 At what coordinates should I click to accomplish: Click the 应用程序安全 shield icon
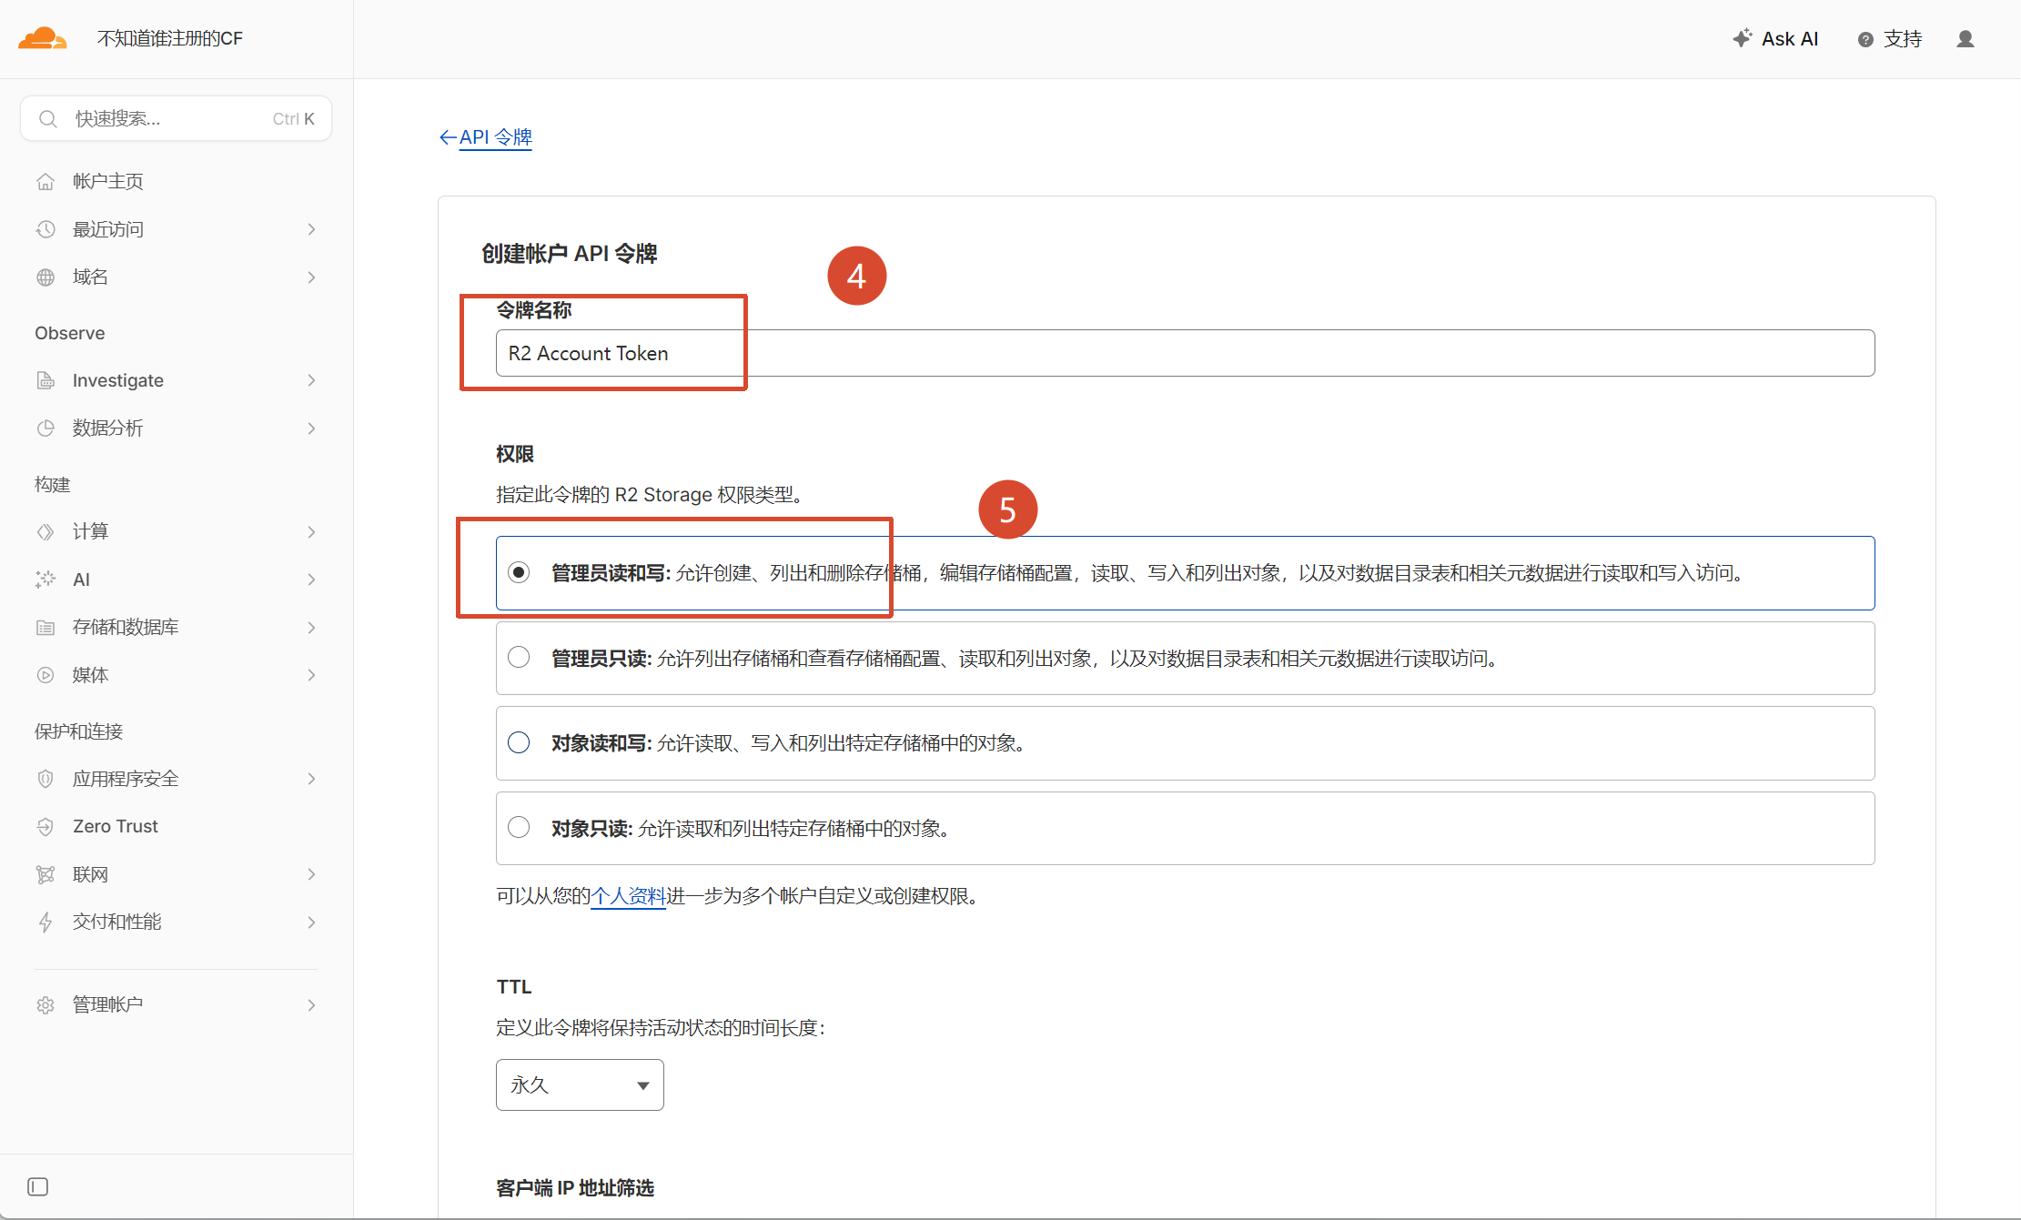point(45,779)
